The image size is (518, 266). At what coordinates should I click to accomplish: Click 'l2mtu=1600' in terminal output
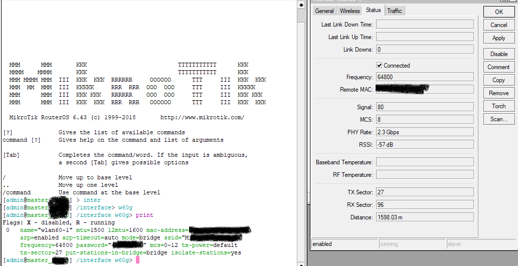125,230
